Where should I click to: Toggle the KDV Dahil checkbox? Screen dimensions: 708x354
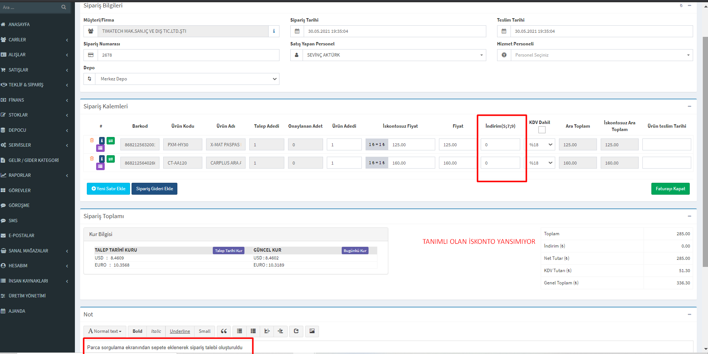(542, 130)
